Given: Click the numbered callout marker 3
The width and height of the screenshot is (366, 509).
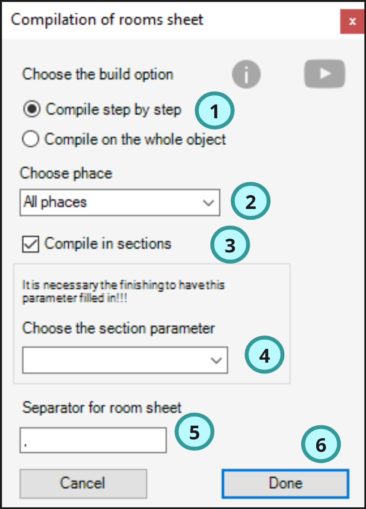Looking at the screenshot, I should pos(230,245).
